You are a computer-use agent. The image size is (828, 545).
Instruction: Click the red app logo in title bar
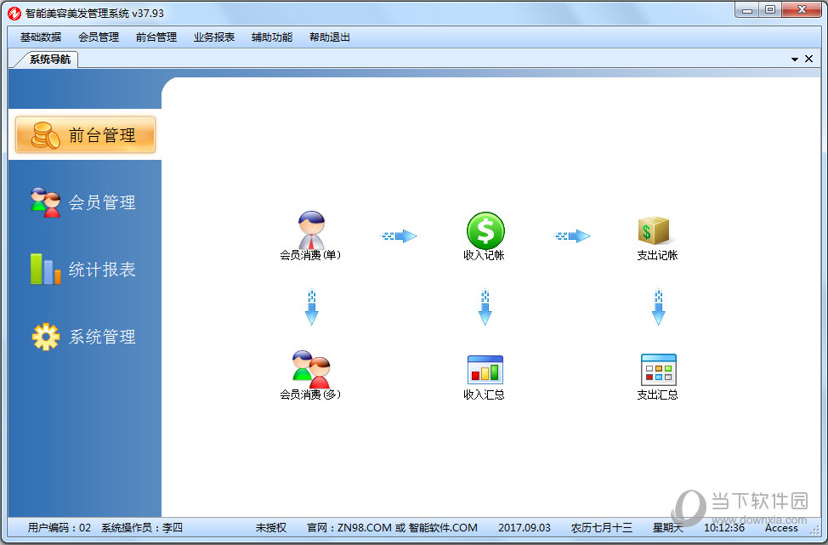(14, 14)
